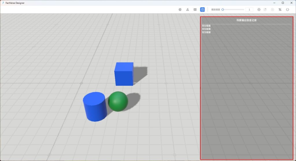This screenshot has width=296, height=161.
Task: Click the last 发生碰撞 log entry
Action: pyautogui.click(x=206, y=32)
